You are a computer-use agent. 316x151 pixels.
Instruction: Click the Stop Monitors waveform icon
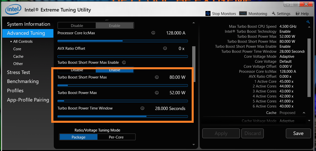point(208,13)
